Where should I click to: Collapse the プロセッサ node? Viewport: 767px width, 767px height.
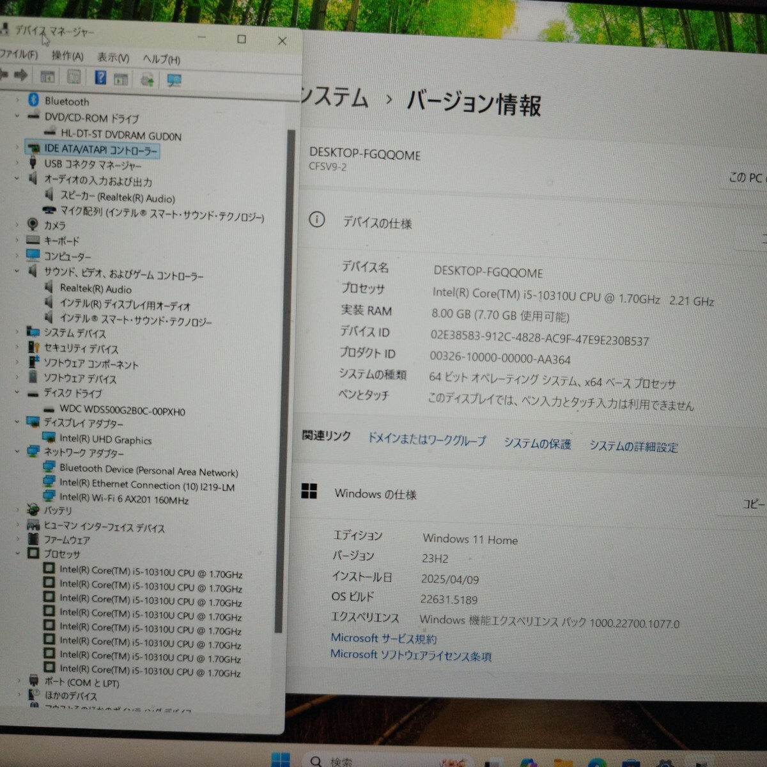click(x=17, y=553)
